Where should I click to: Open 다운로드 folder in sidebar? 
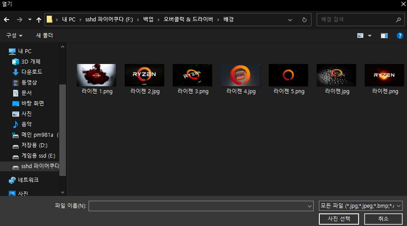[31, 72]
